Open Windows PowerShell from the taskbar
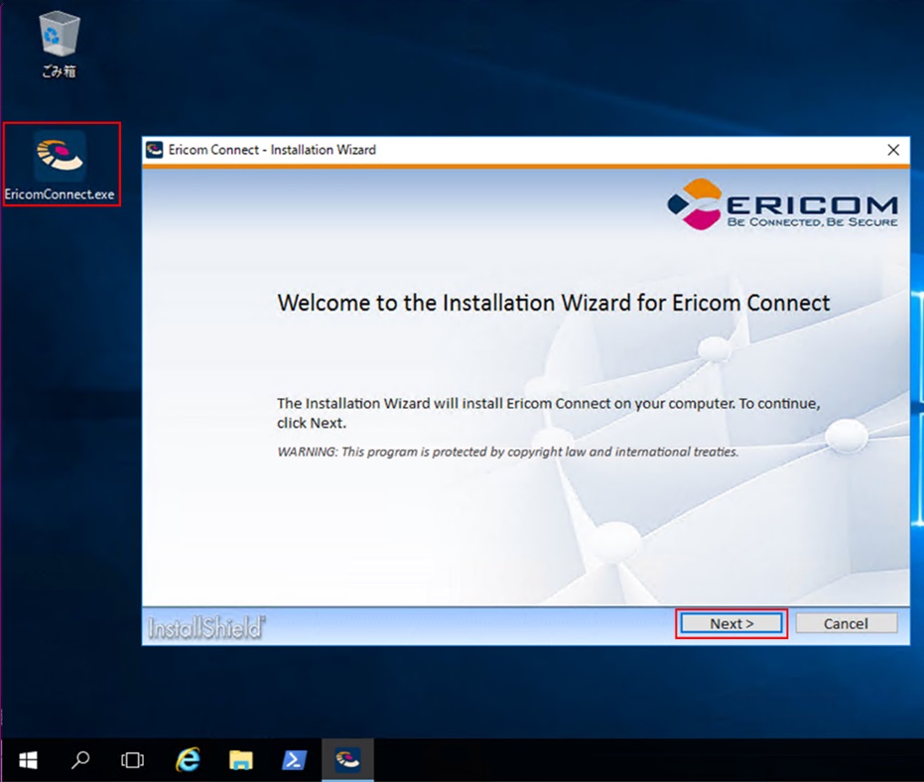This screenshot has width=924, height=782. coord(295,760)
